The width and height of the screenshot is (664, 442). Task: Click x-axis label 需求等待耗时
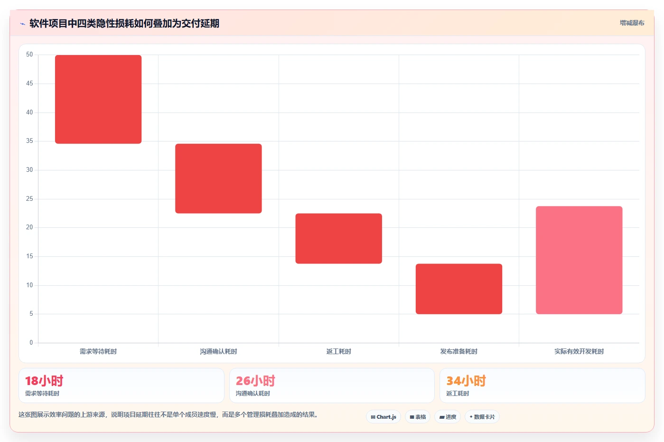click(98, 351)
